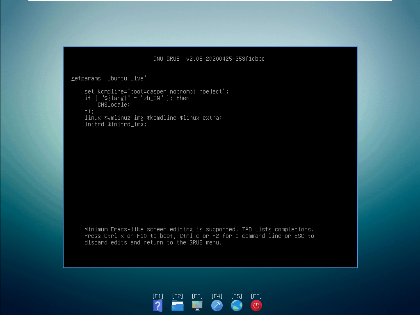
Task: Click the CHSLocale; line
Action: click(114, 105)
